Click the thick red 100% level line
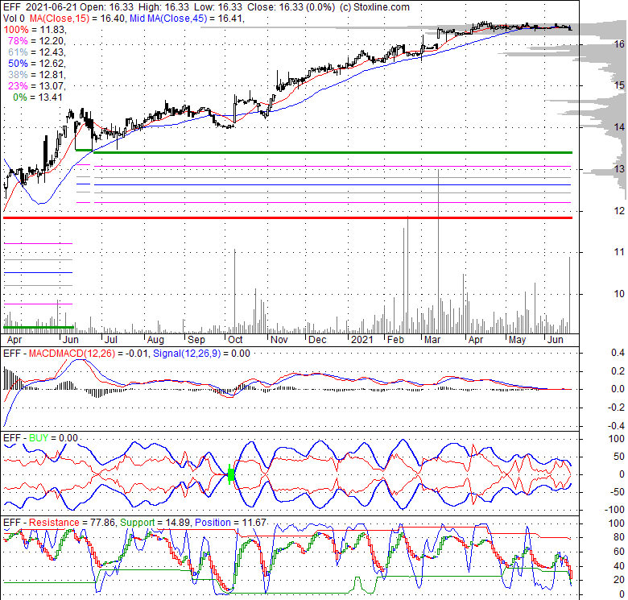This screenshot has height=600, width=628. 287,218
